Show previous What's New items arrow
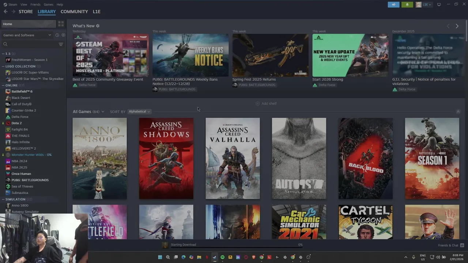 [x=448, y=26]
